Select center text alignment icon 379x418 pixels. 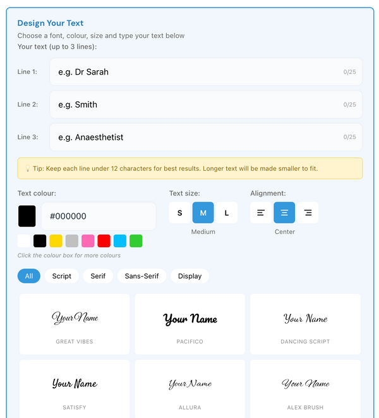tap(284, 213)
